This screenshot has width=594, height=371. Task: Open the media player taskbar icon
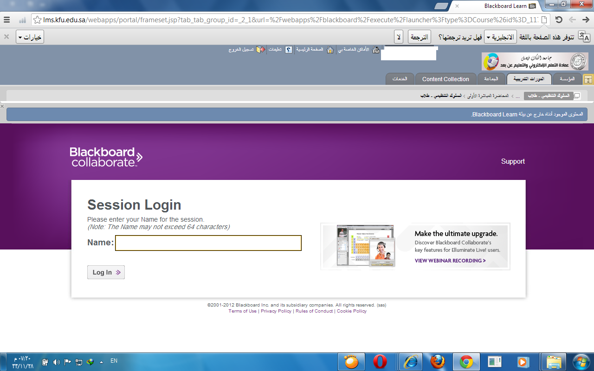pyautogui.click(x=523, y=362)
